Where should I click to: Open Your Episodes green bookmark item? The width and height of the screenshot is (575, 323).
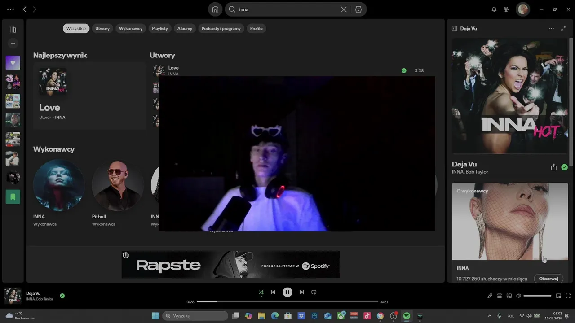(x=13, y=196)
